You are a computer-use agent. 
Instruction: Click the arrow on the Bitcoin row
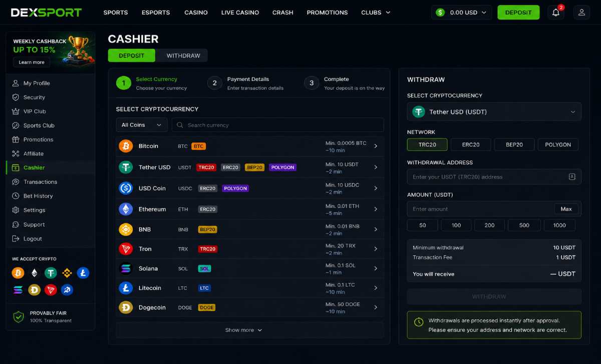tap(376, 146)
